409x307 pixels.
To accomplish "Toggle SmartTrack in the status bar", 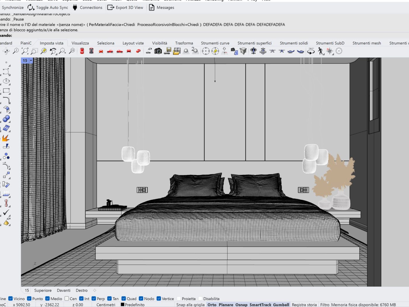I will tap(260, 305).
